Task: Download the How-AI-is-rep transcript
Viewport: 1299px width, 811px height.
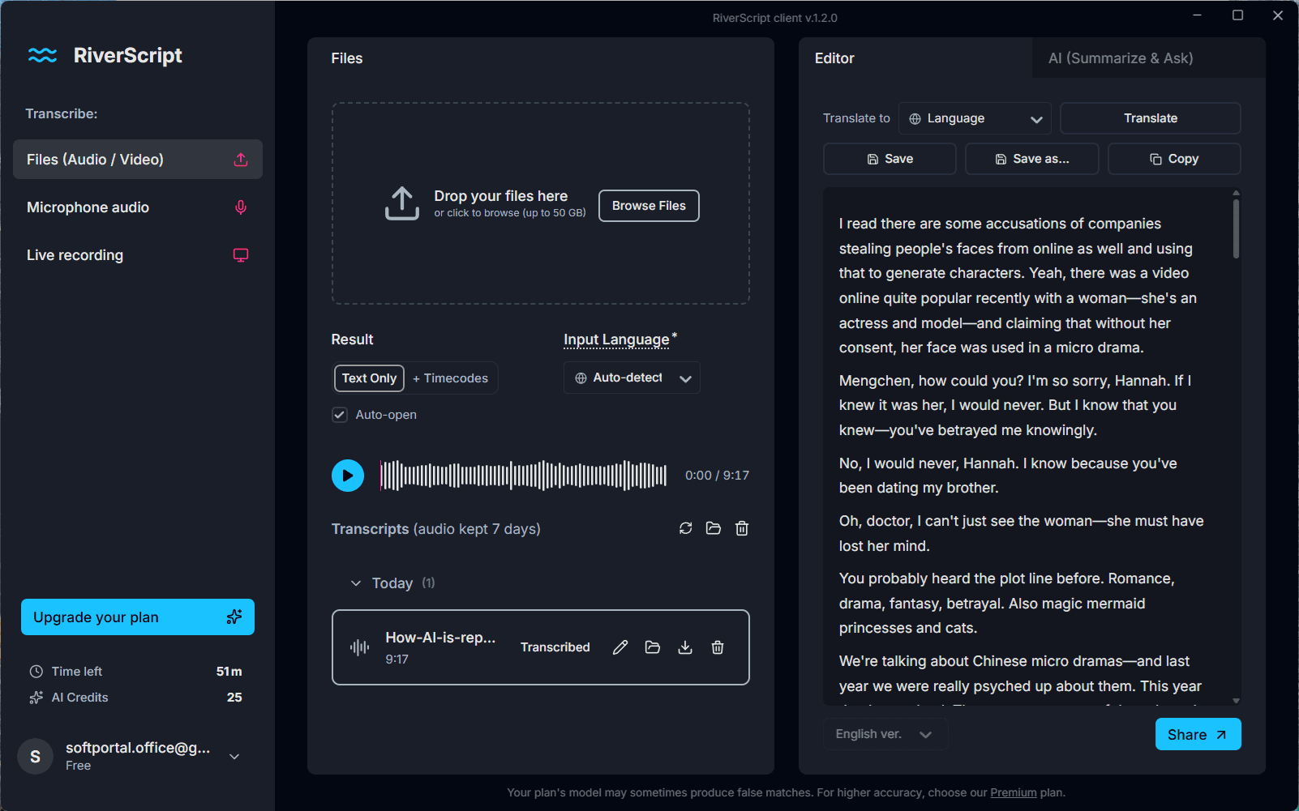Action: click(x=685, y=647)
